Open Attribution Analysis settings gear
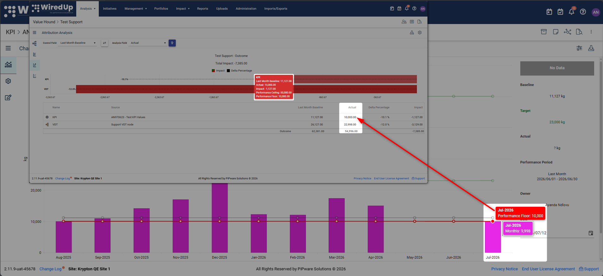 (x=420, y=33)
